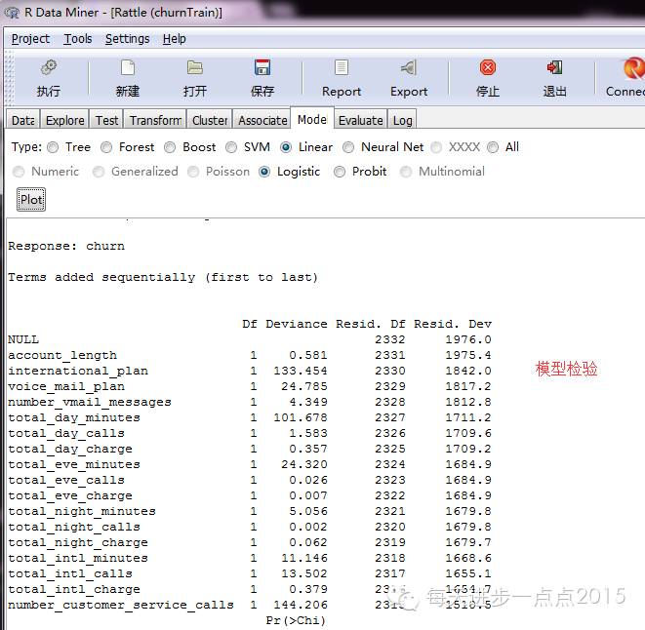Click the New (新建) document icon

point(127,68)
